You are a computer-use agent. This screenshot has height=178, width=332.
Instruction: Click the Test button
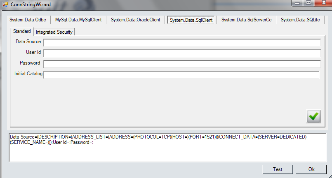[x=278, y=169]
